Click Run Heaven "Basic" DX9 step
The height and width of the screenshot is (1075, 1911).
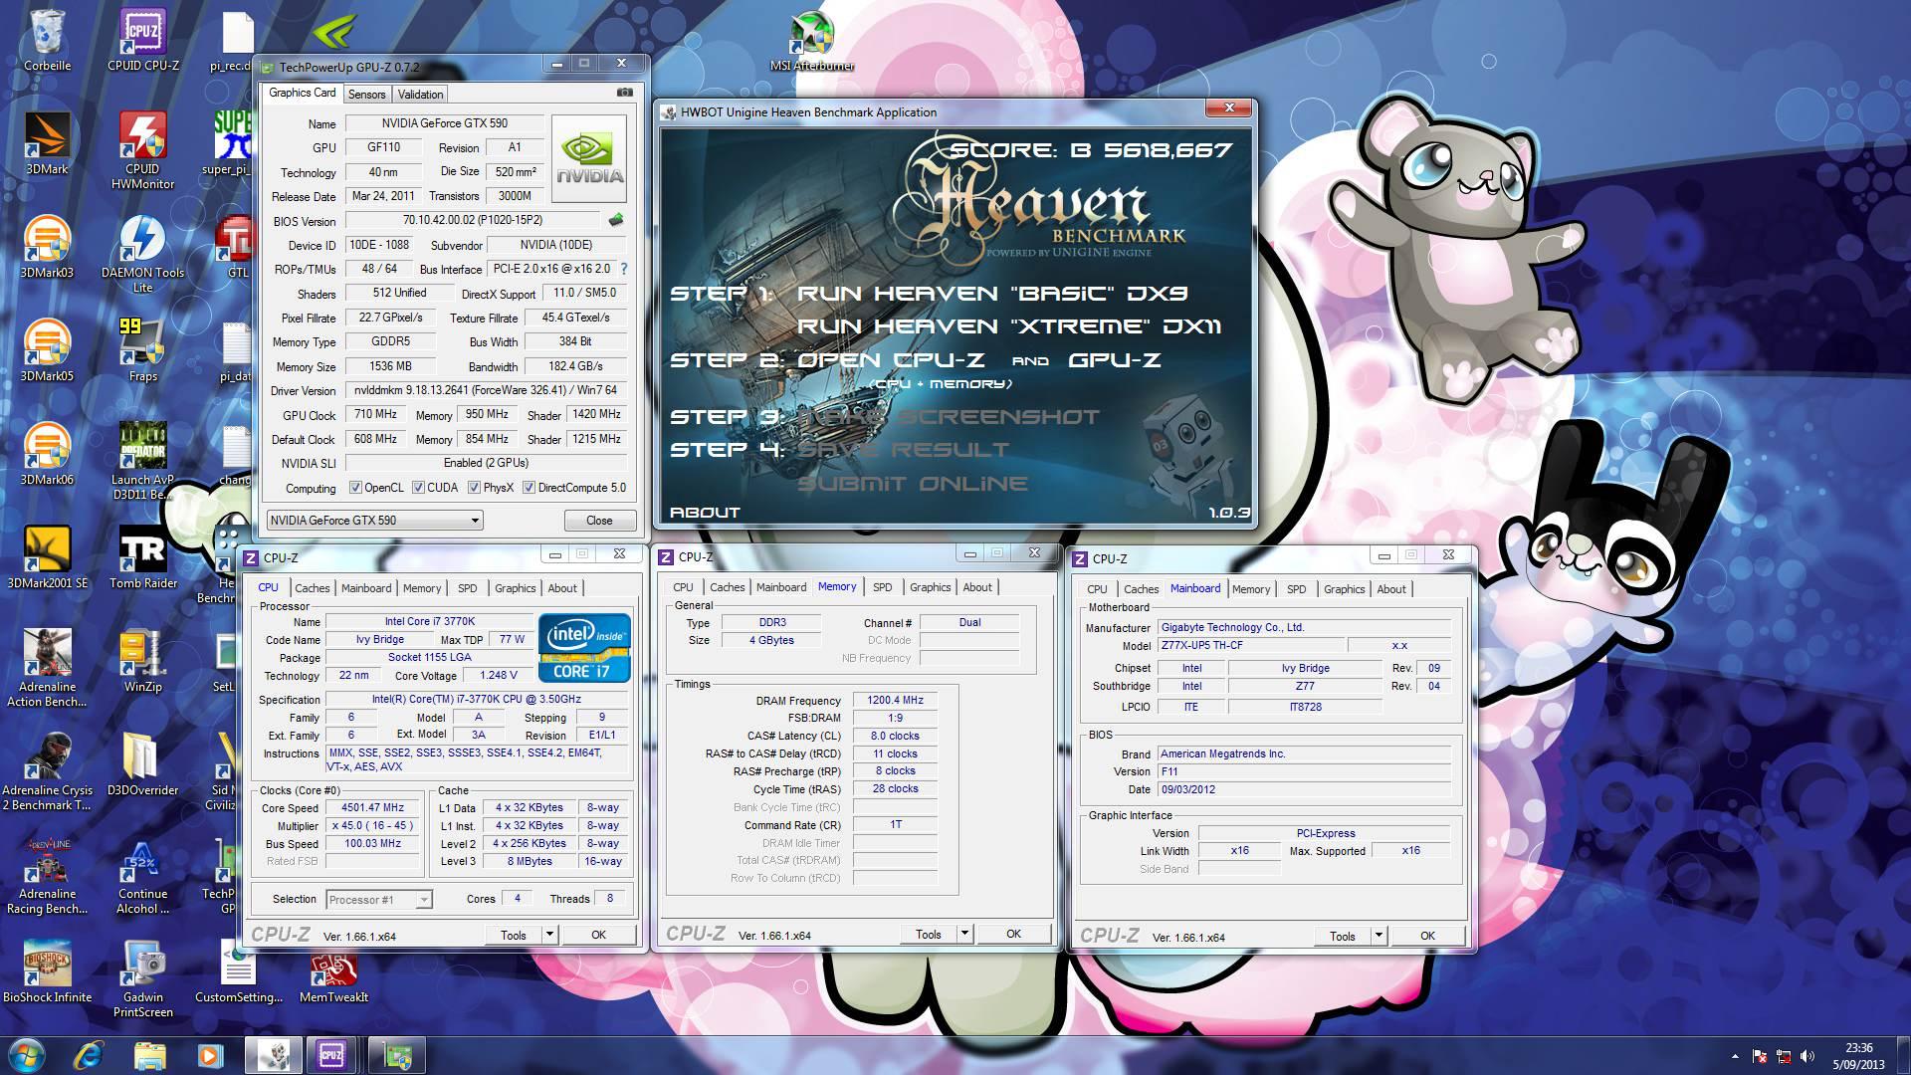click(x=991, y=294)
